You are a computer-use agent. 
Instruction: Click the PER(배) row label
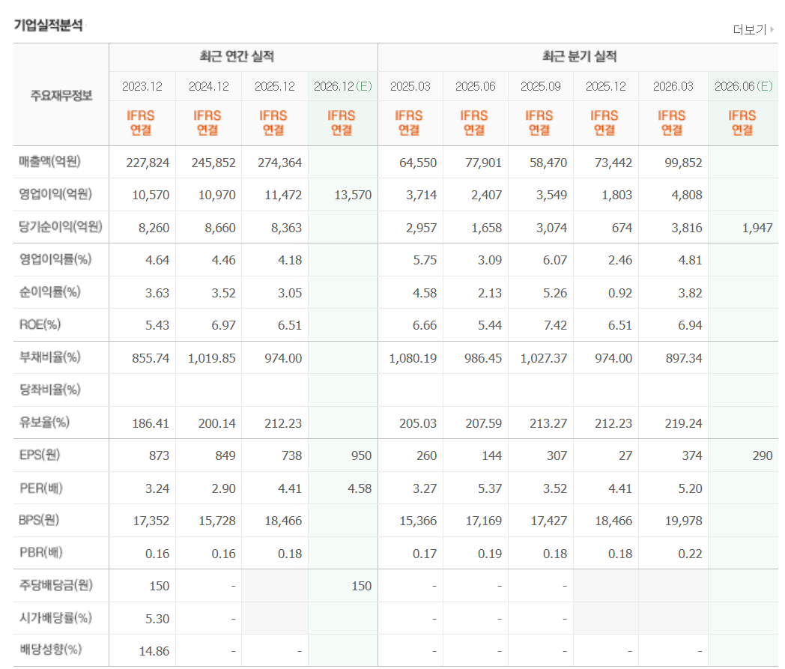point(41,488)
